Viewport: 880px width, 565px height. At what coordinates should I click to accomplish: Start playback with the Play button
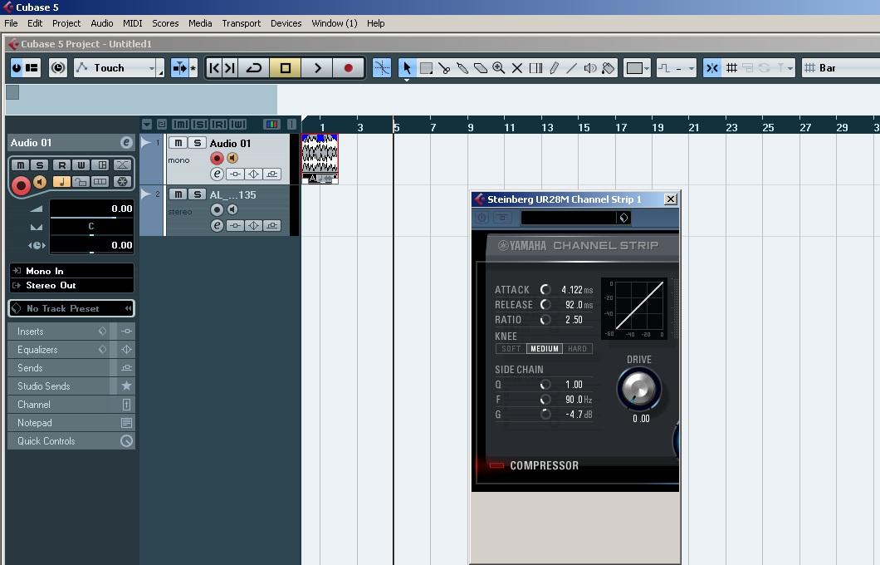pos(317,68)
